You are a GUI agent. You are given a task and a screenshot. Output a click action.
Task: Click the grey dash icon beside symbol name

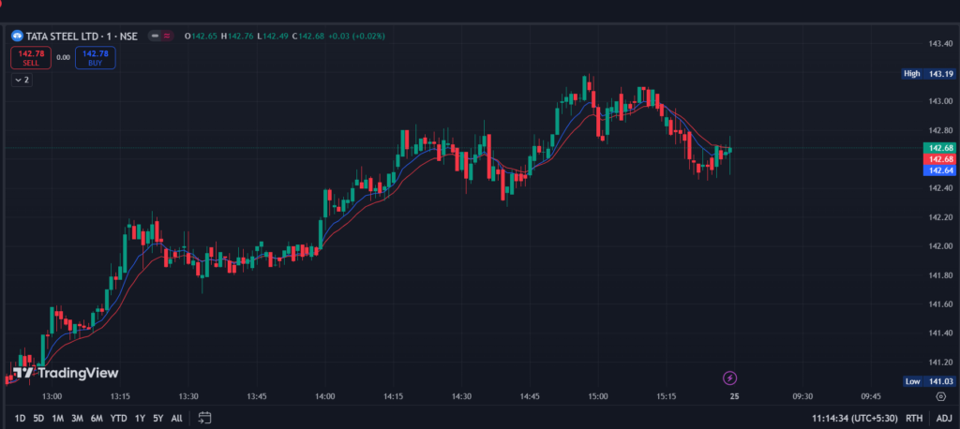tap(154, 36)
